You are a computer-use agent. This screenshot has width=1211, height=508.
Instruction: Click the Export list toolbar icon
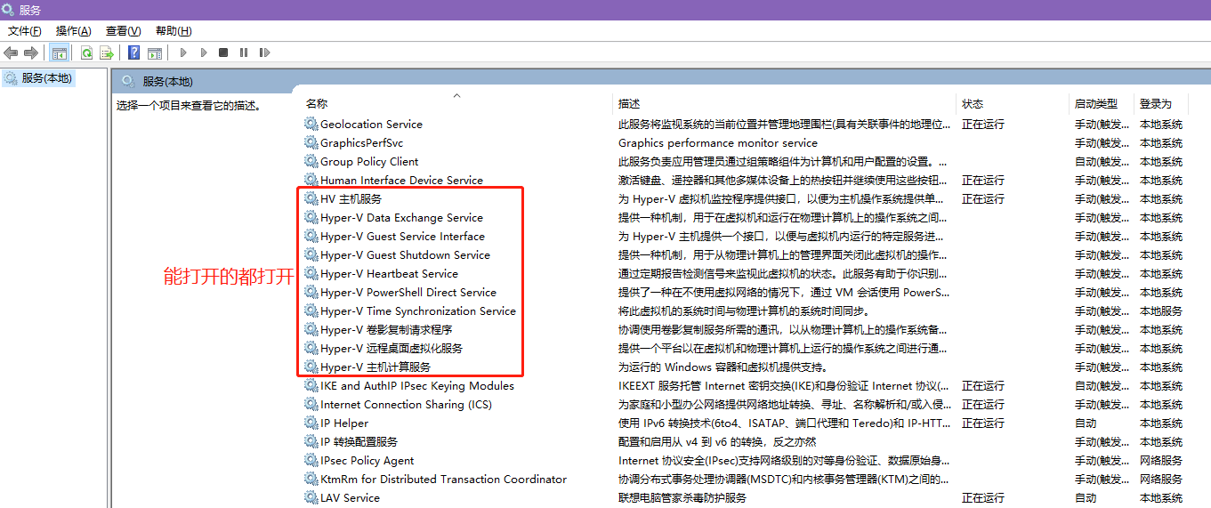point(107,53)
